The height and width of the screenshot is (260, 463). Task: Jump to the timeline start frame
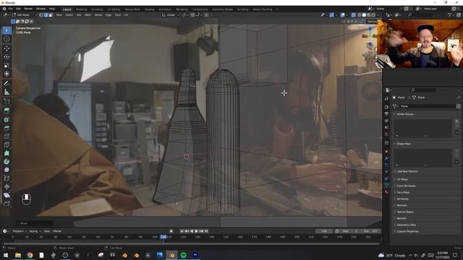(182, 231)
